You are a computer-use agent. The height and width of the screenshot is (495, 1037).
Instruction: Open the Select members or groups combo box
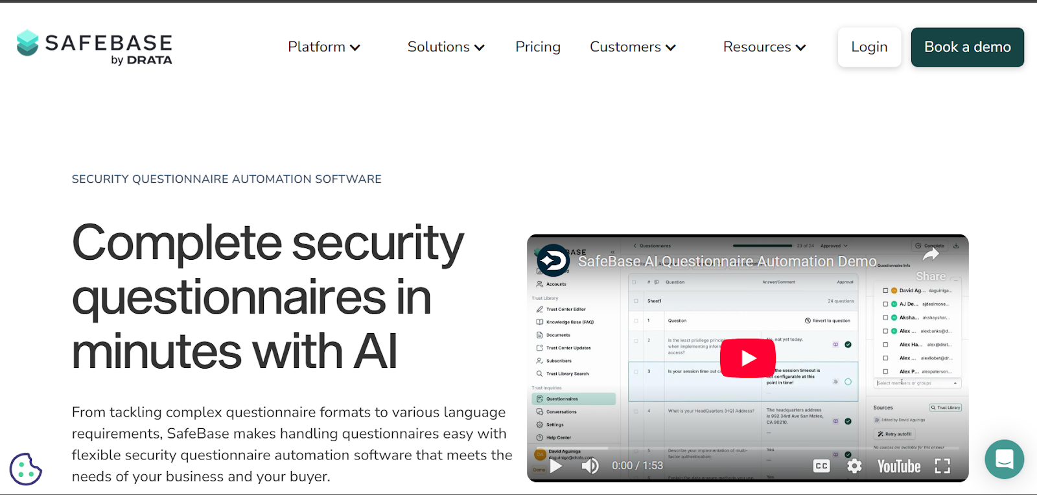pos(917,383)
